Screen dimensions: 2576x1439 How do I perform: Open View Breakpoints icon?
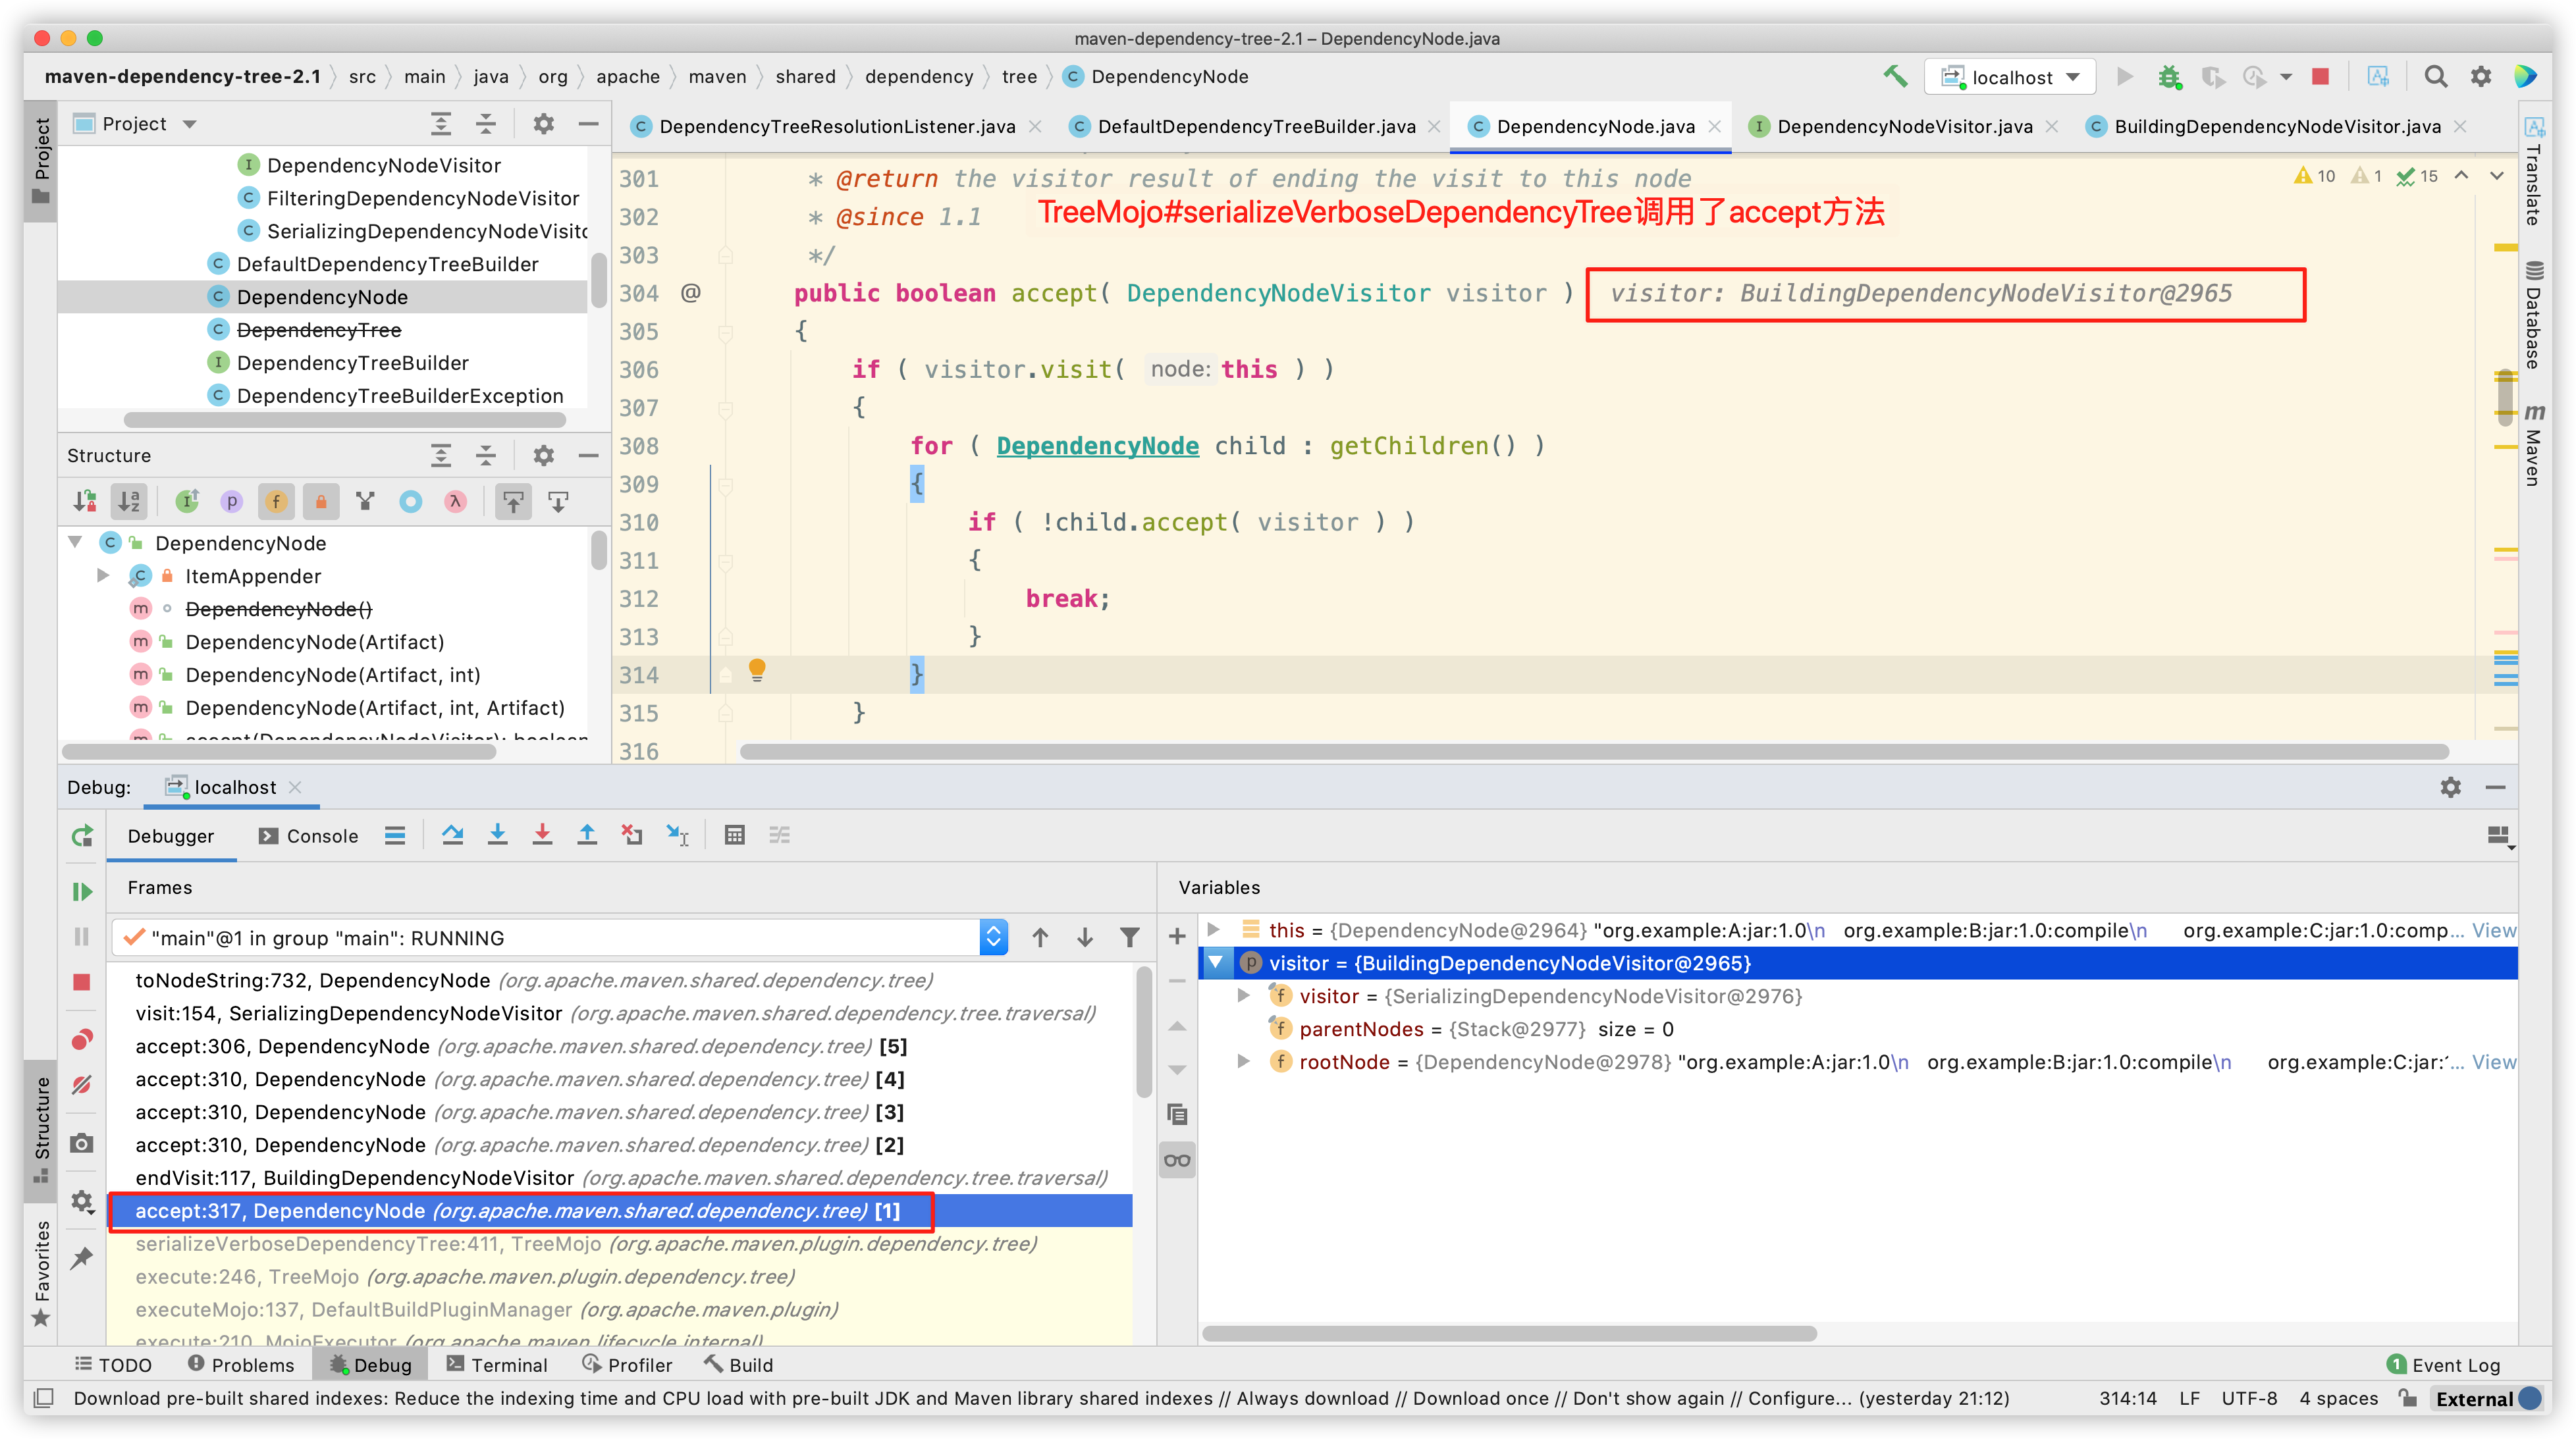[x=82, y=1039]
